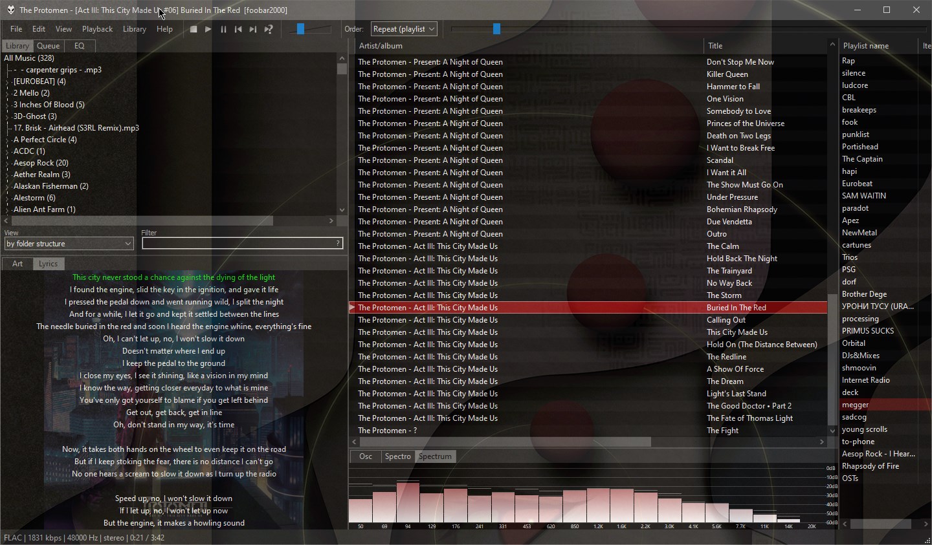Expand the Alien Ant Farm folder
The image size is (932, 545).
(x=7, y=209)
